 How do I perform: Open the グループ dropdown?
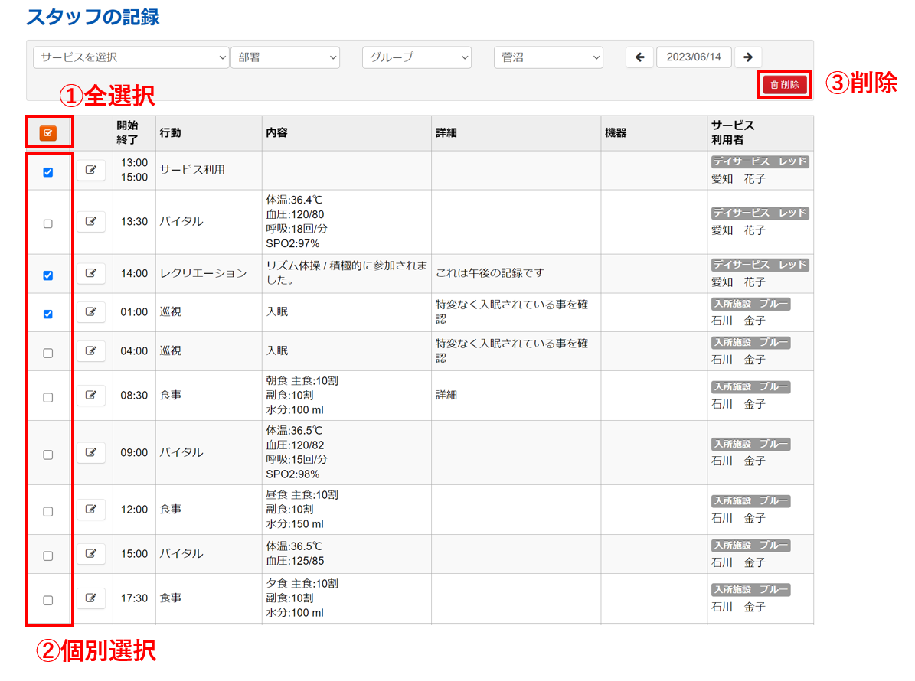[417, 57]
